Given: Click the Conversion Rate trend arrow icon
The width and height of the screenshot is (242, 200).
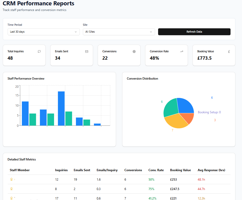Looking at the screenshot, I should point(182,52).
